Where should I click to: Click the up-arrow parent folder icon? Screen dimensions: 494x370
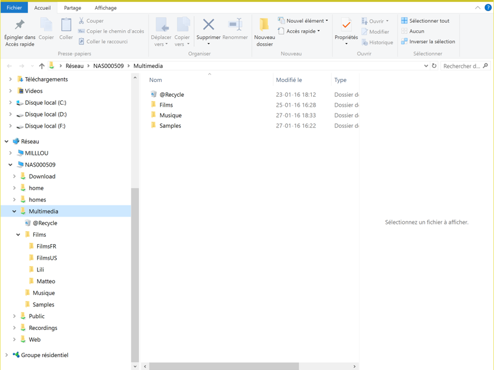(41, 66)
